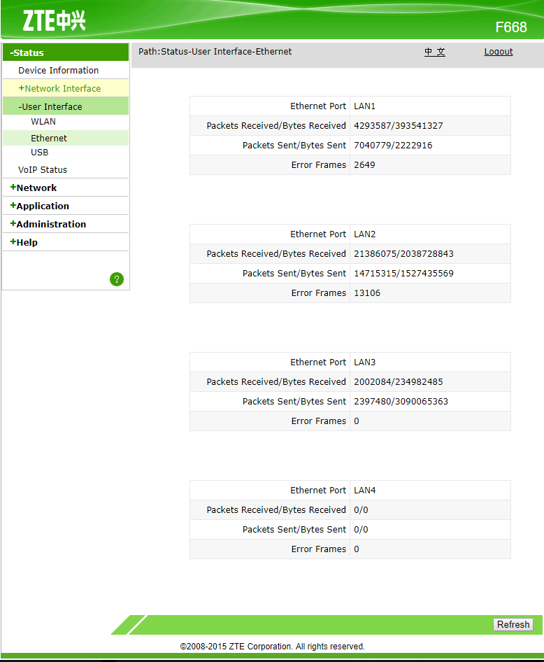Click the Refresh button
Viewport: 544px width, 662px height.
tap(513, 624)
